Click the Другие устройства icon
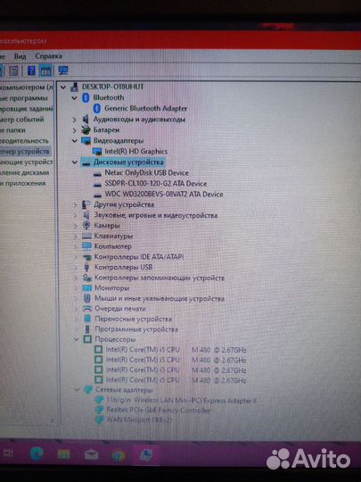 (x=86, y=204)
